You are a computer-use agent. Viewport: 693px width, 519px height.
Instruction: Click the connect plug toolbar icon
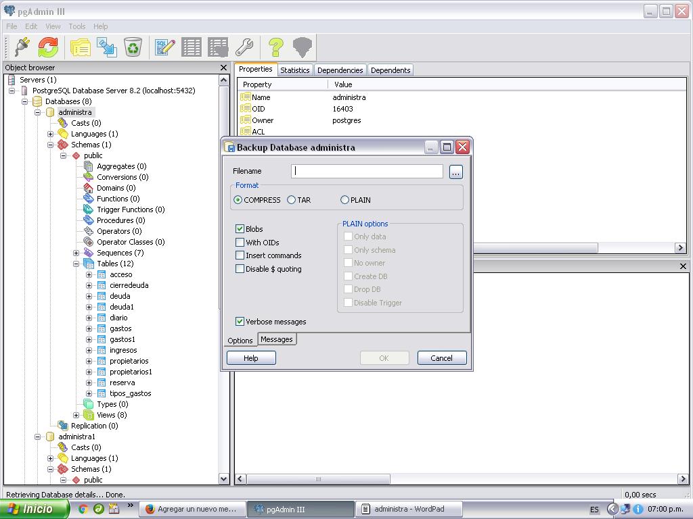pos(22,47)
